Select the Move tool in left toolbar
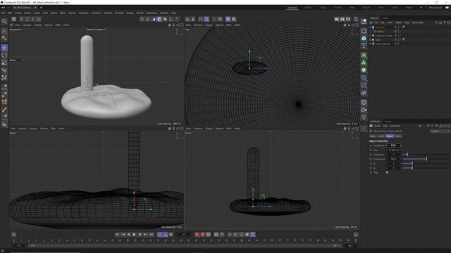The image size is (451, 253). click(x=4, y=48)
